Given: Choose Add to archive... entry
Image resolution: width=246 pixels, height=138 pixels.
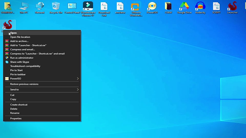Looking at the screenshot, I should coord(42,41).
